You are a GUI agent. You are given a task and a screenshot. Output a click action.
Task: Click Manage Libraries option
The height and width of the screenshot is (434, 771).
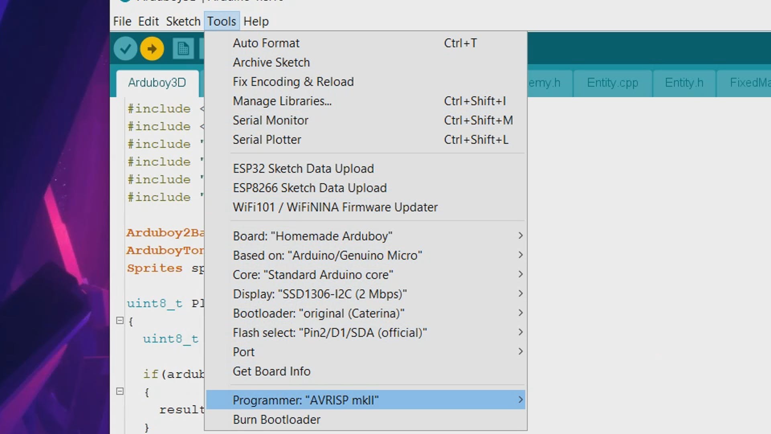tap(282, 101)
